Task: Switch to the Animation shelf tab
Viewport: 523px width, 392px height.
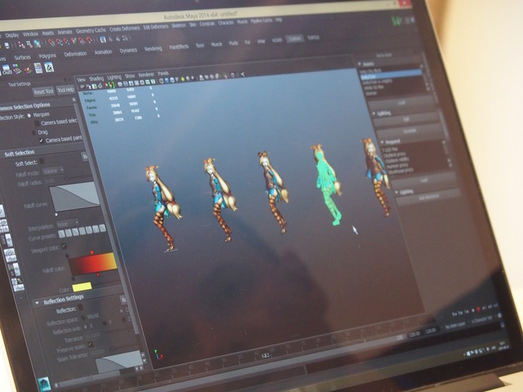Action: point(103,52)
